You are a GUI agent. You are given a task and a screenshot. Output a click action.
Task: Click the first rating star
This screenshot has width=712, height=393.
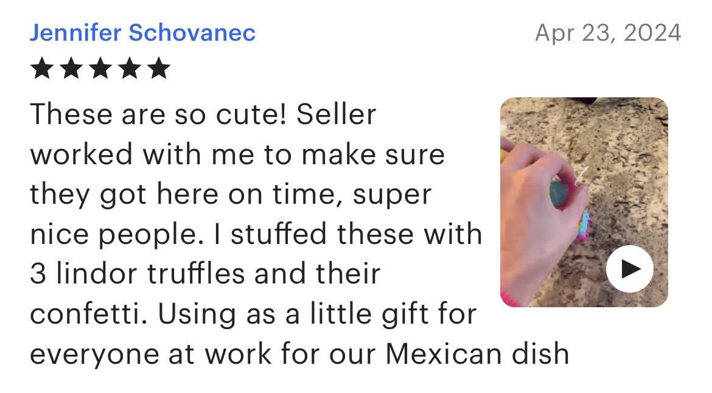point(41,69)
